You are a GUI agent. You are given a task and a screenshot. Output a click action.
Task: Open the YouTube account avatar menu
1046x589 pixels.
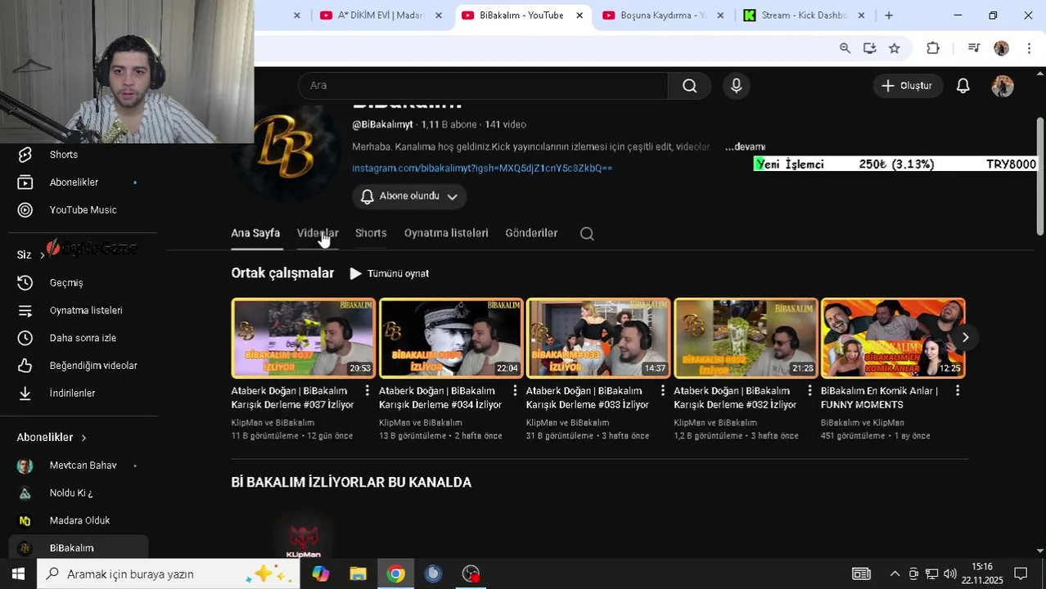(1003, 86)
